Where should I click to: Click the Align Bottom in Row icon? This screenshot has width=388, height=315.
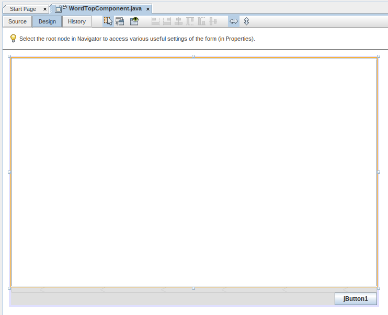(x=201, y=21)
